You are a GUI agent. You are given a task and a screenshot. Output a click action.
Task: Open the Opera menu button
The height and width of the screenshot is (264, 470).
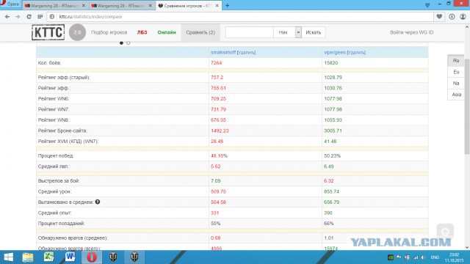pyautogui.click(x=10, y=4)
